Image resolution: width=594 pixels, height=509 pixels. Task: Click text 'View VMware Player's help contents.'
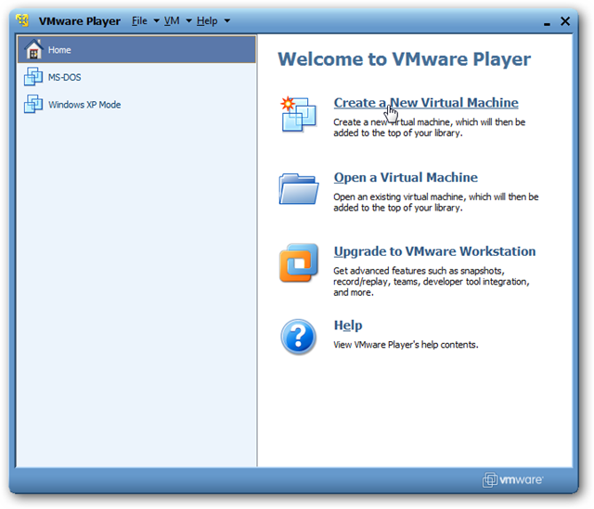406,345
